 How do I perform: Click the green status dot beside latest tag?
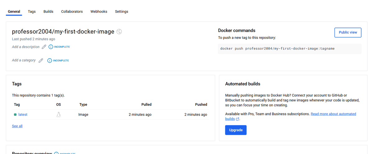15,115
